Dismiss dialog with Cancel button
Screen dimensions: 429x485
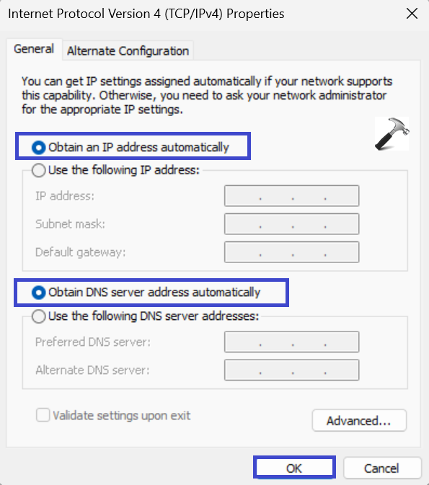[382, 468]
